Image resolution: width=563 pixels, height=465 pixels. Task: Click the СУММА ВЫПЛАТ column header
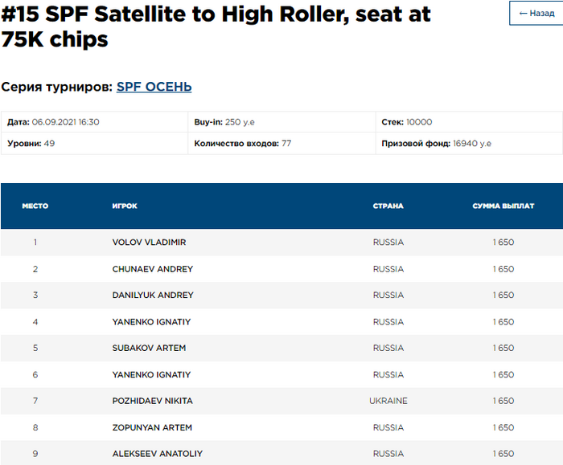[503, 206]
